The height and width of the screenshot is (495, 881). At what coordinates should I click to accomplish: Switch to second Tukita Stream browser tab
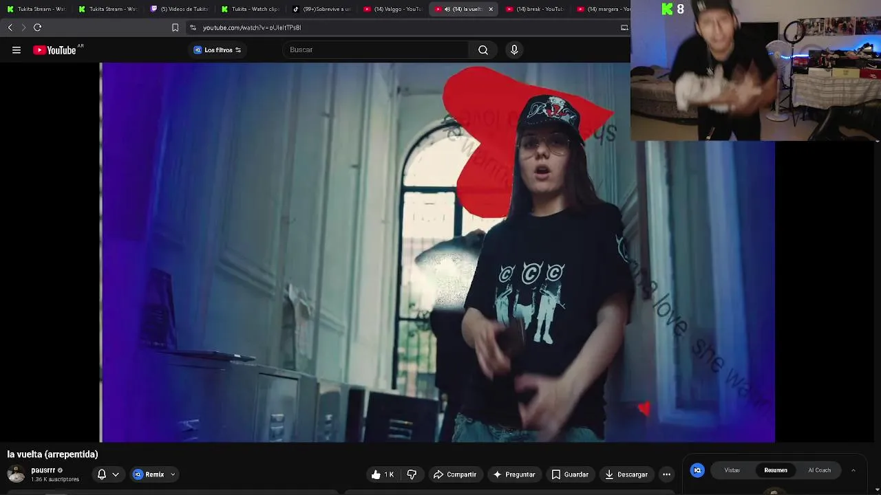(x=108, y=9)
